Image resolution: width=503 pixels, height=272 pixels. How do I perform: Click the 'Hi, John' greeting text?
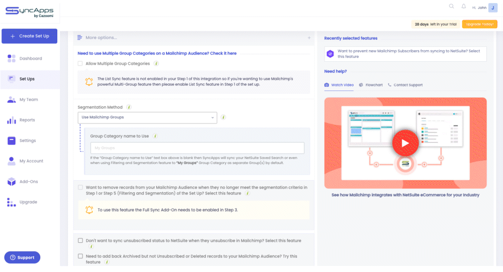[479, 8]
